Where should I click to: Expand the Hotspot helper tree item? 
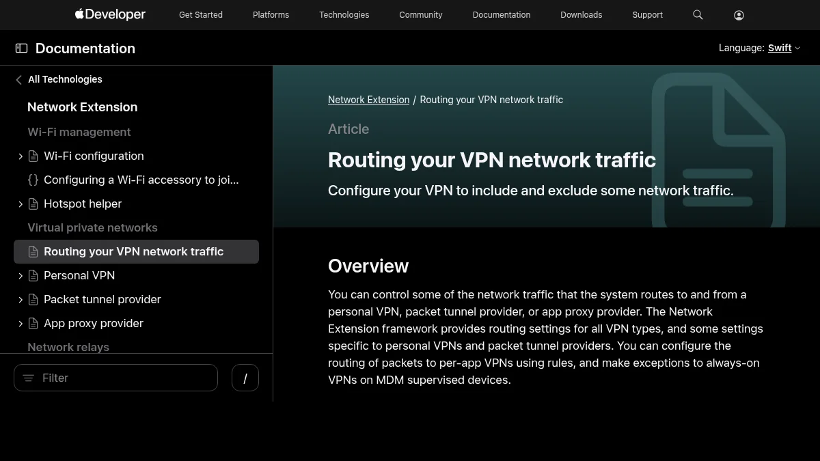coord(20,204)
